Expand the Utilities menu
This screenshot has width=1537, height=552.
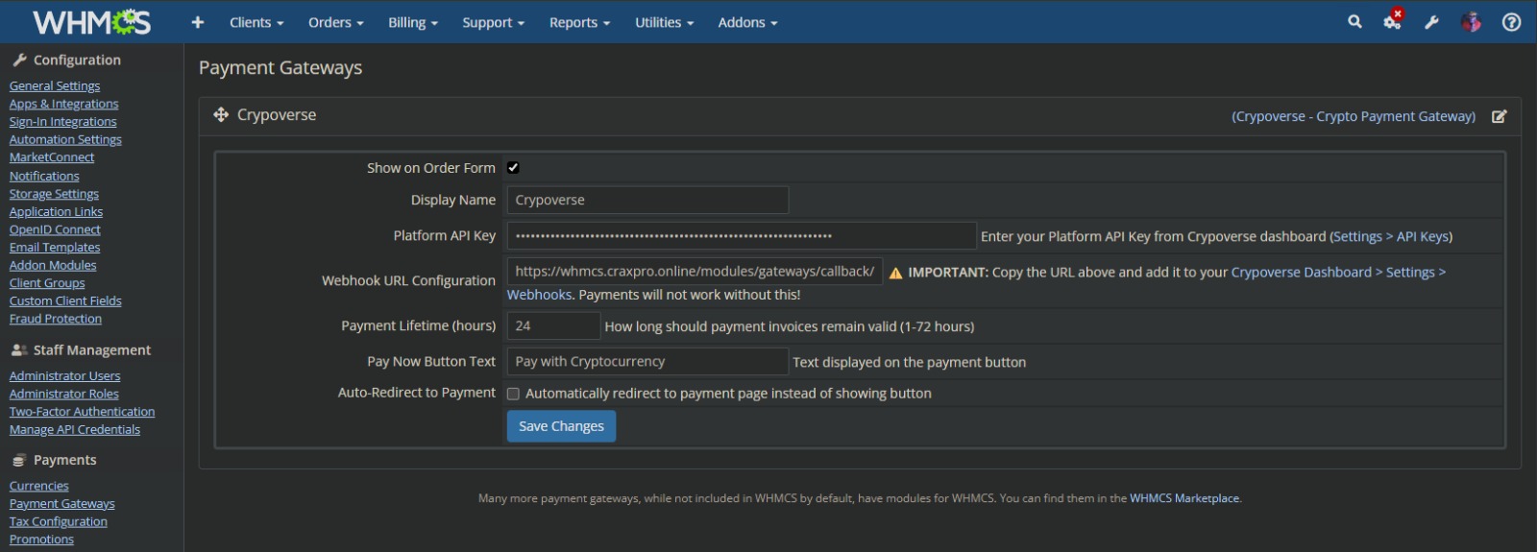click(664, 22)
